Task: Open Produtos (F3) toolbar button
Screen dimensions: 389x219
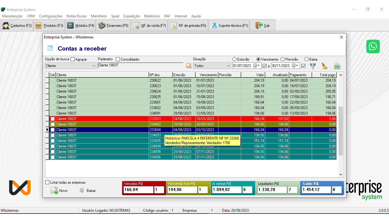Action: pyautogui.click(x=49, y=26)
